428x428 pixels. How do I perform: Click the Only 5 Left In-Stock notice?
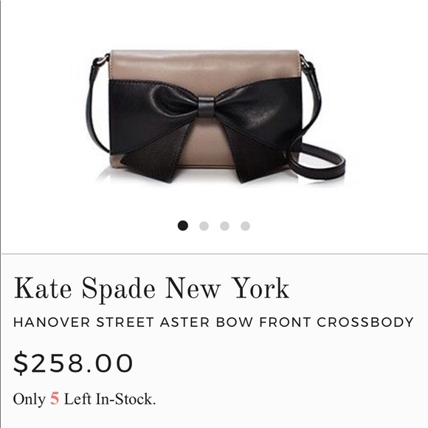84,399
